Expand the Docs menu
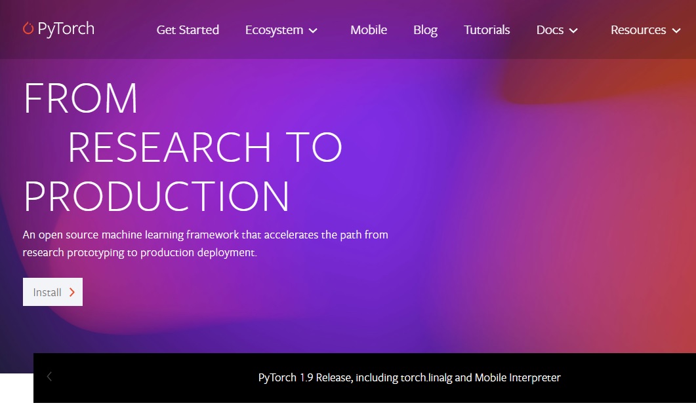The height and width of the screenshot is (418, 696). 557,29
